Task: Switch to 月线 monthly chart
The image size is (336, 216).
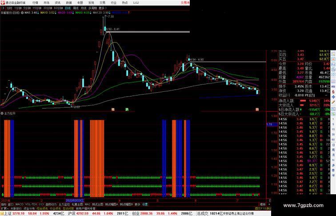Action: tap(84, 8)
